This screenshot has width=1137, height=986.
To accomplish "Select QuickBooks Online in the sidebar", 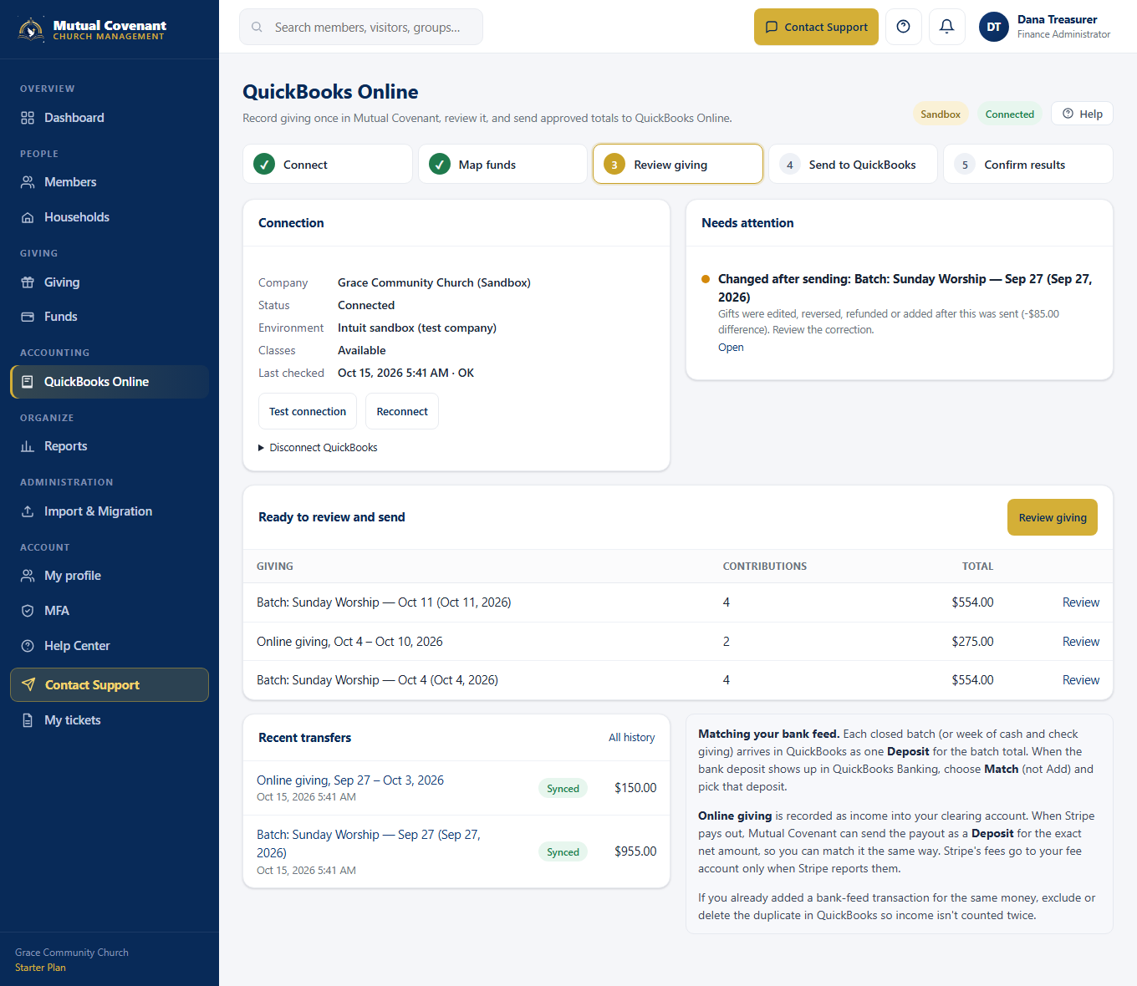I will click(110, 382).
